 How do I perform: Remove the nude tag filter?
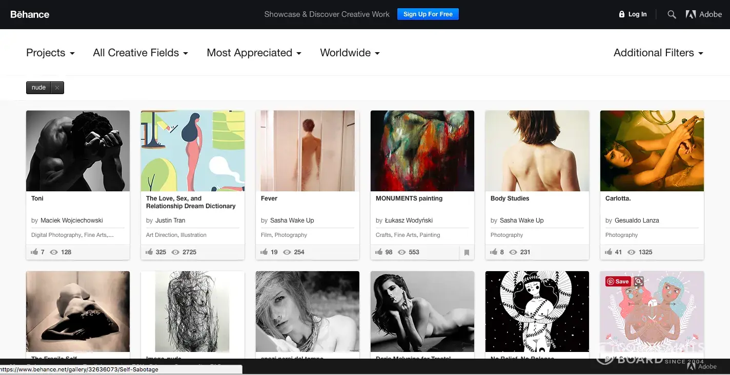click(x=57, y=88)
